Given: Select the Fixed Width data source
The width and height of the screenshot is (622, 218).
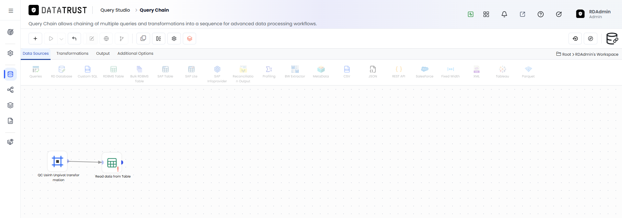Looking at the screenshot, I should click(451, 72).
